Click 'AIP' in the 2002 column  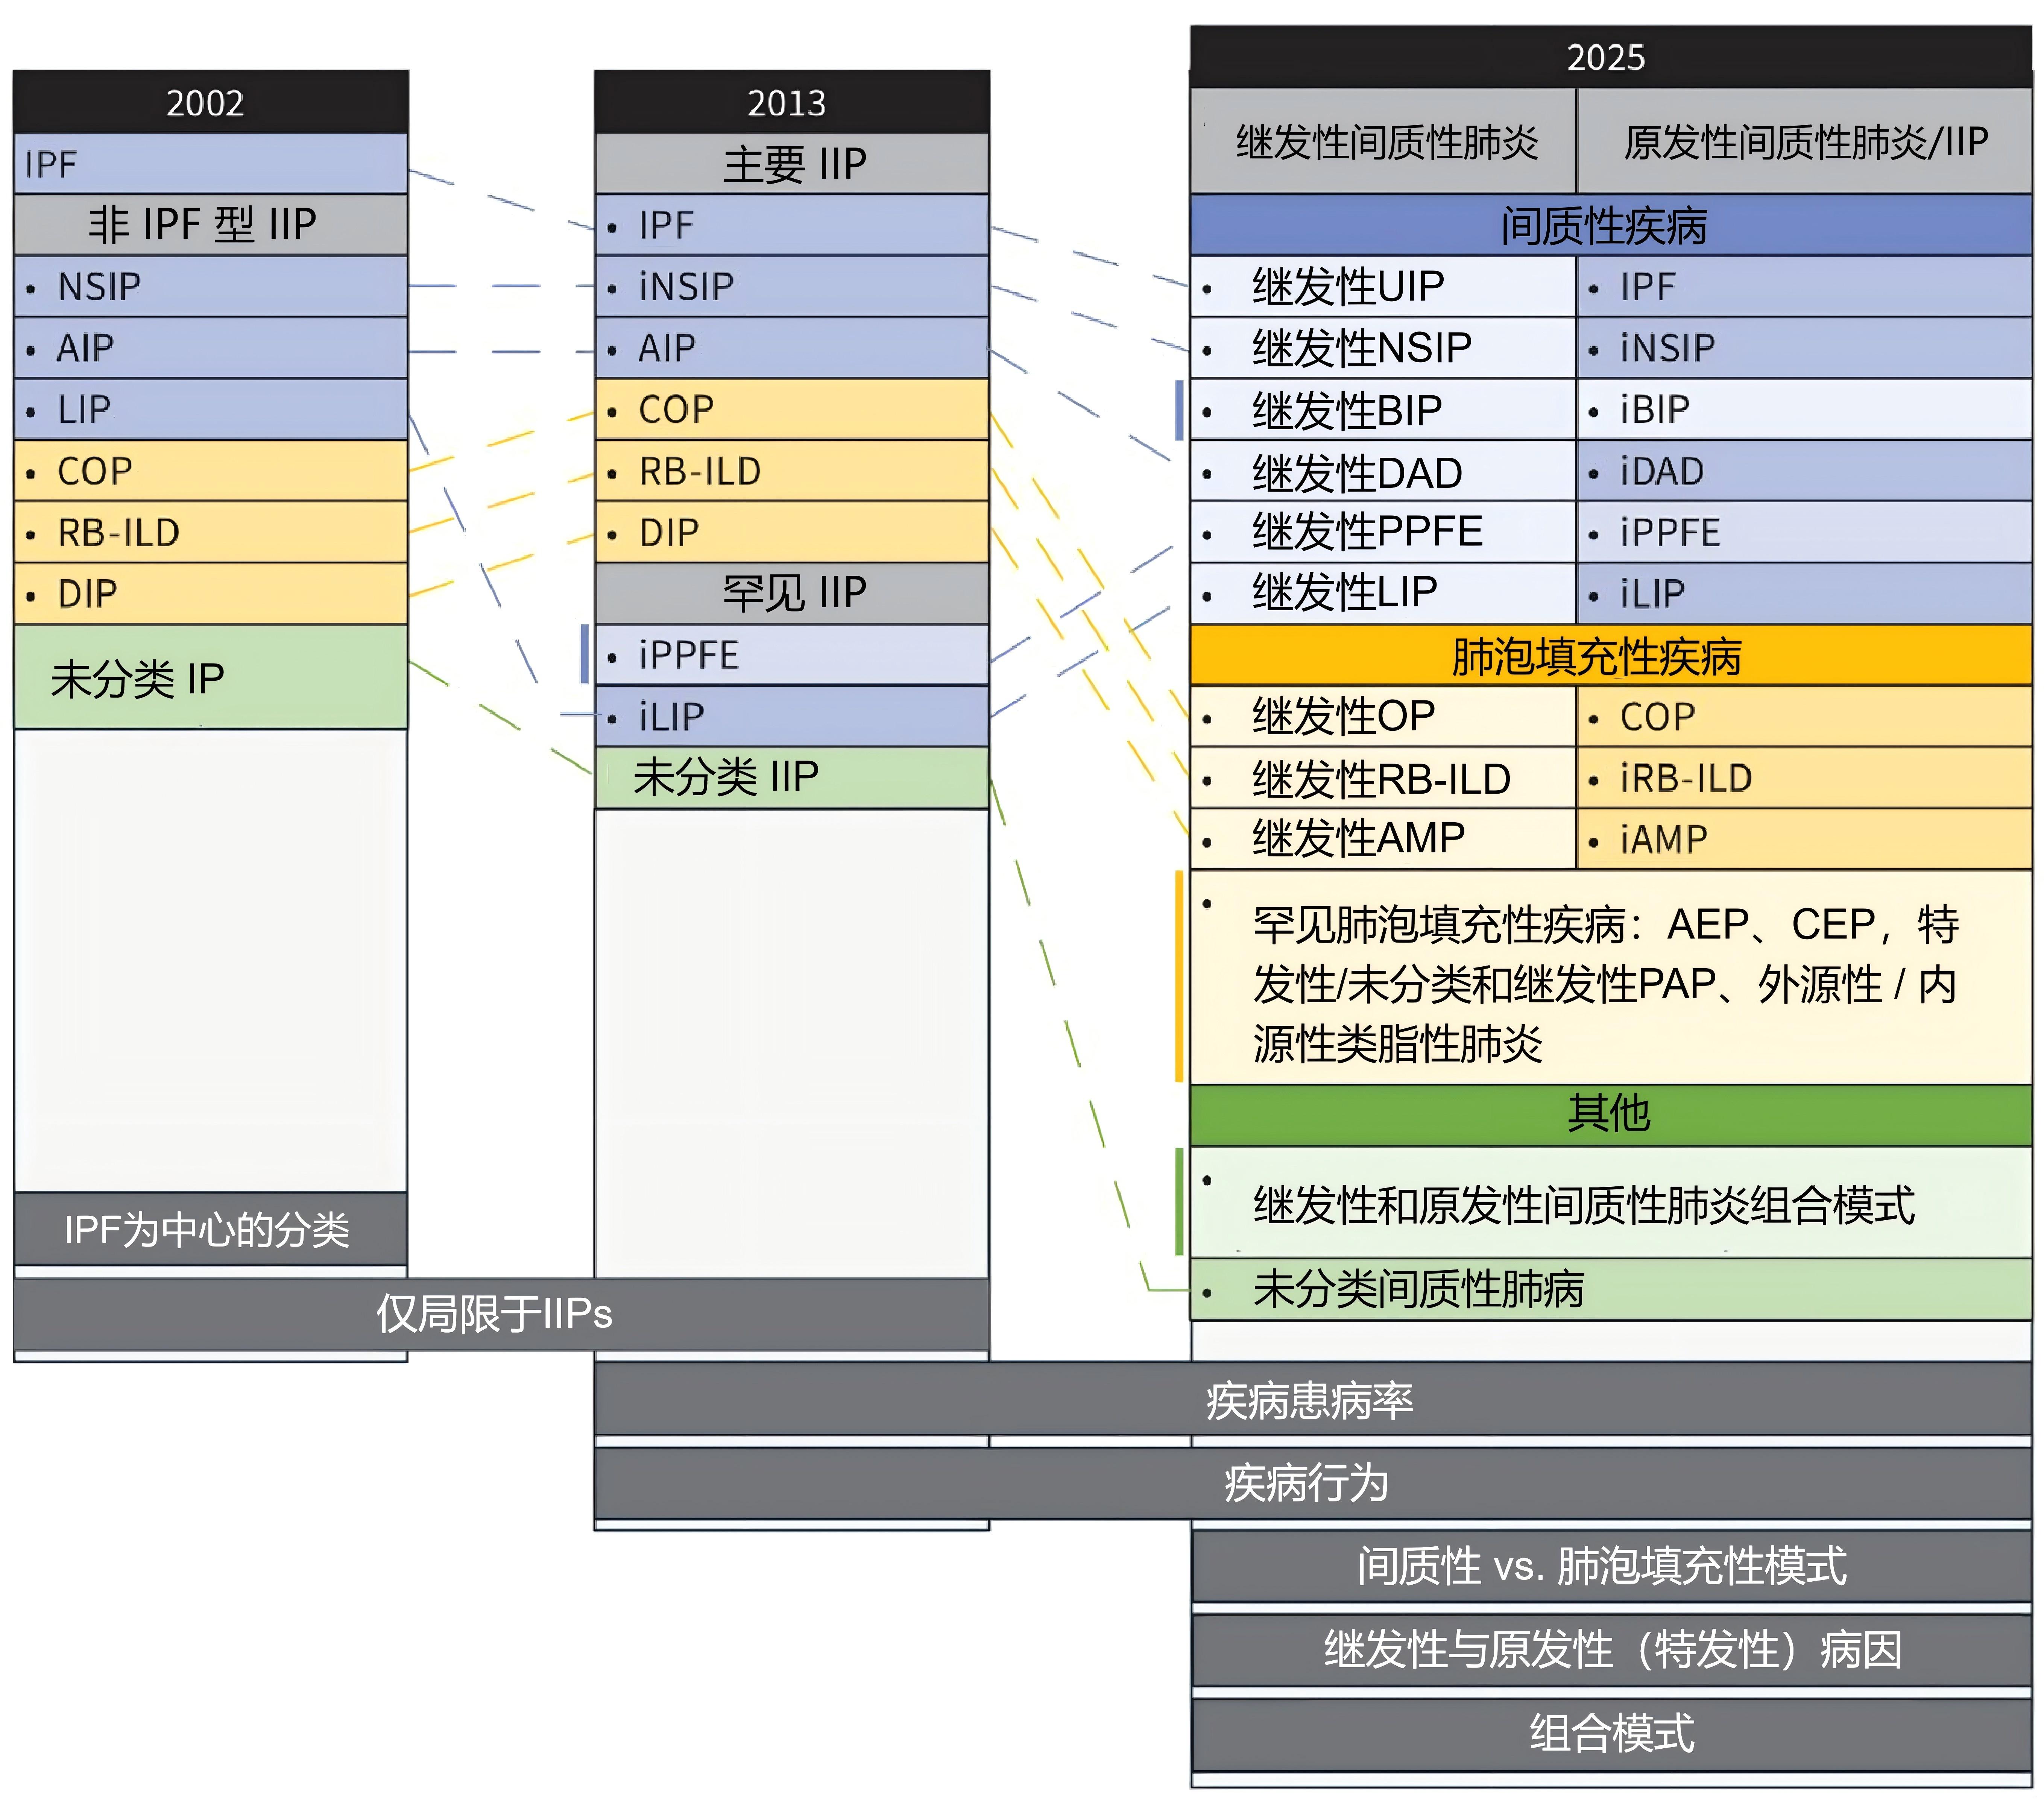pyautogui.click(x=211, y=348)
